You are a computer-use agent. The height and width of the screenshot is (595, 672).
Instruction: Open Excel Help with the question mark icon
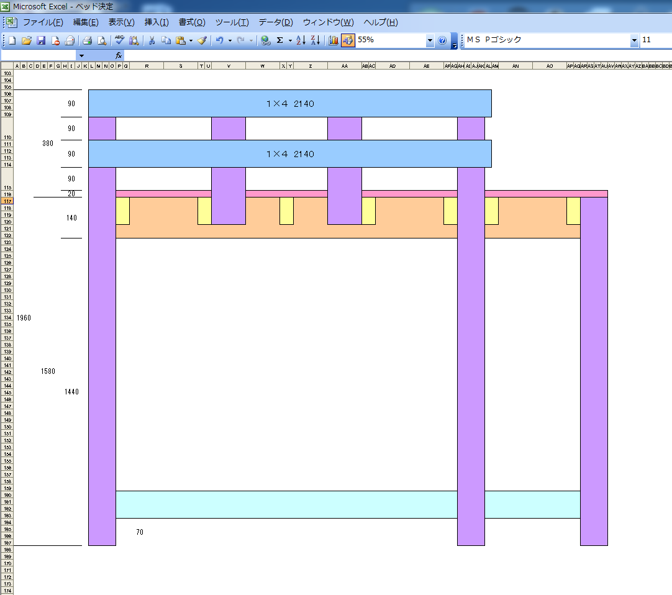(x=442, y=40)
